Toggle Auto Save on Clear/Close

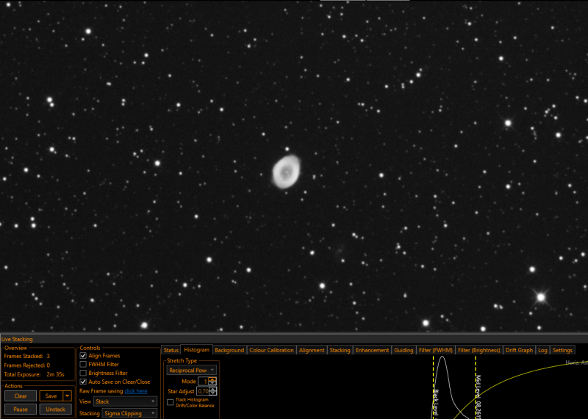[83, 382]
